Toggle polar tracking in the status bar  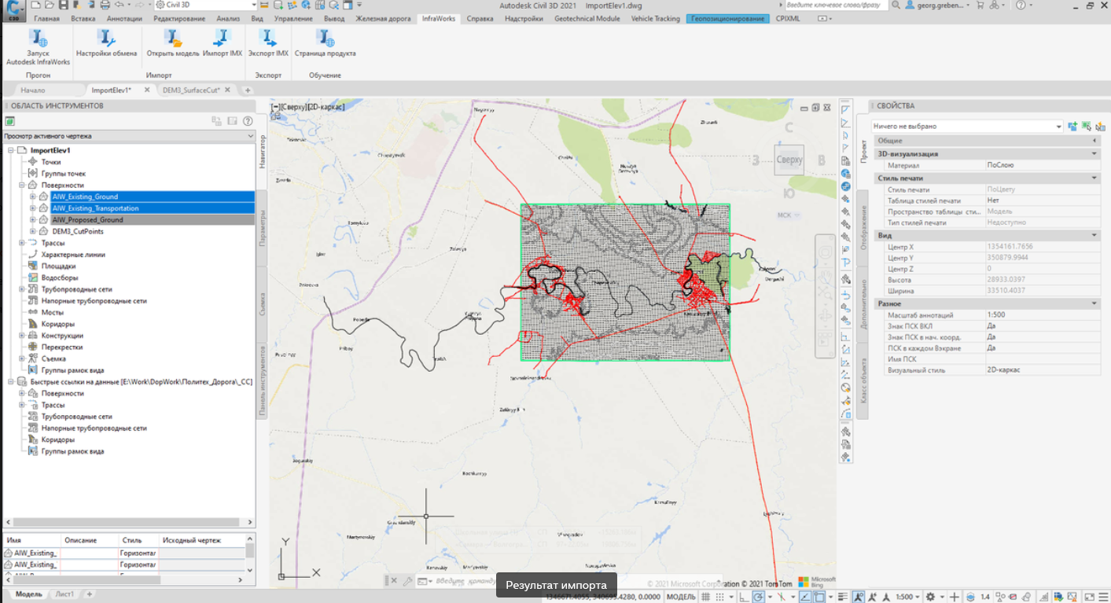(758, 597)
